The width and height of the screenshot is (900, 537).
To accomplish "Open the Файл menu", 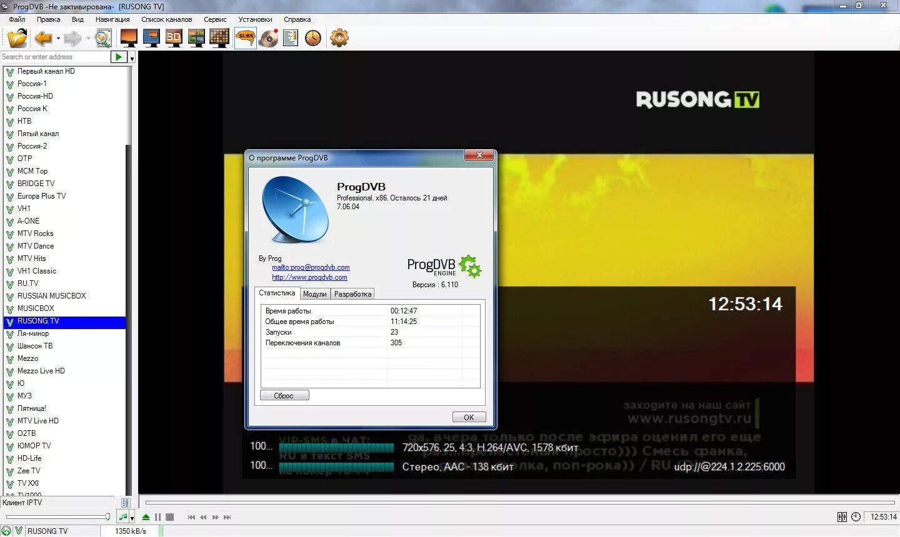I will [17, 19].
